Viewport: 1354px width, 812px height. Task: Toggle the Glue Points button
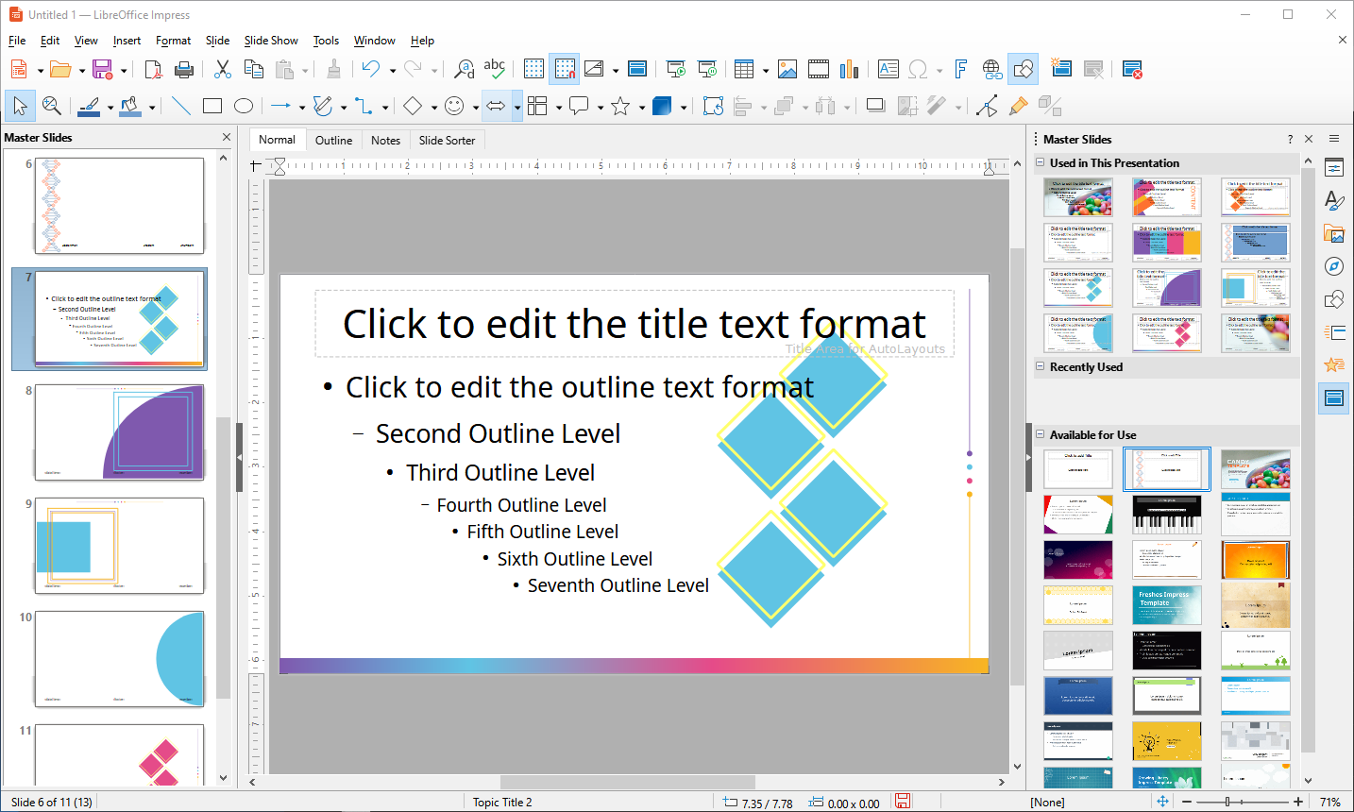point(1018,106)
